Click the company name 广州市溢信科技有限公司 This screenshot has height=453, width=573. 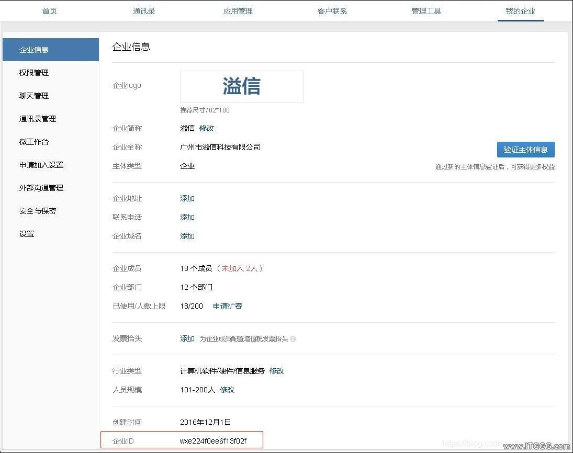[220, 147]
